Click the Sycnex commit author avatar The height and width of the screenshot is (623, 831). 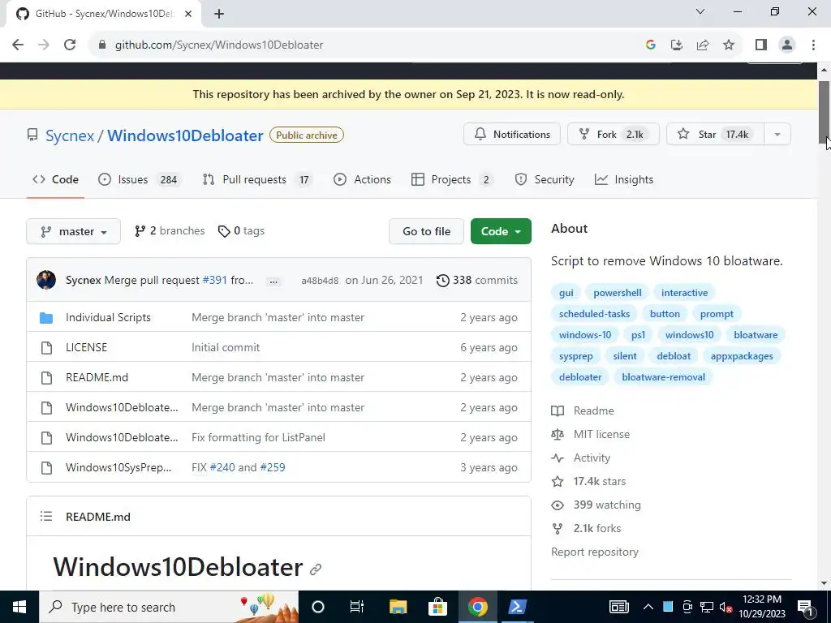(46, 280)
